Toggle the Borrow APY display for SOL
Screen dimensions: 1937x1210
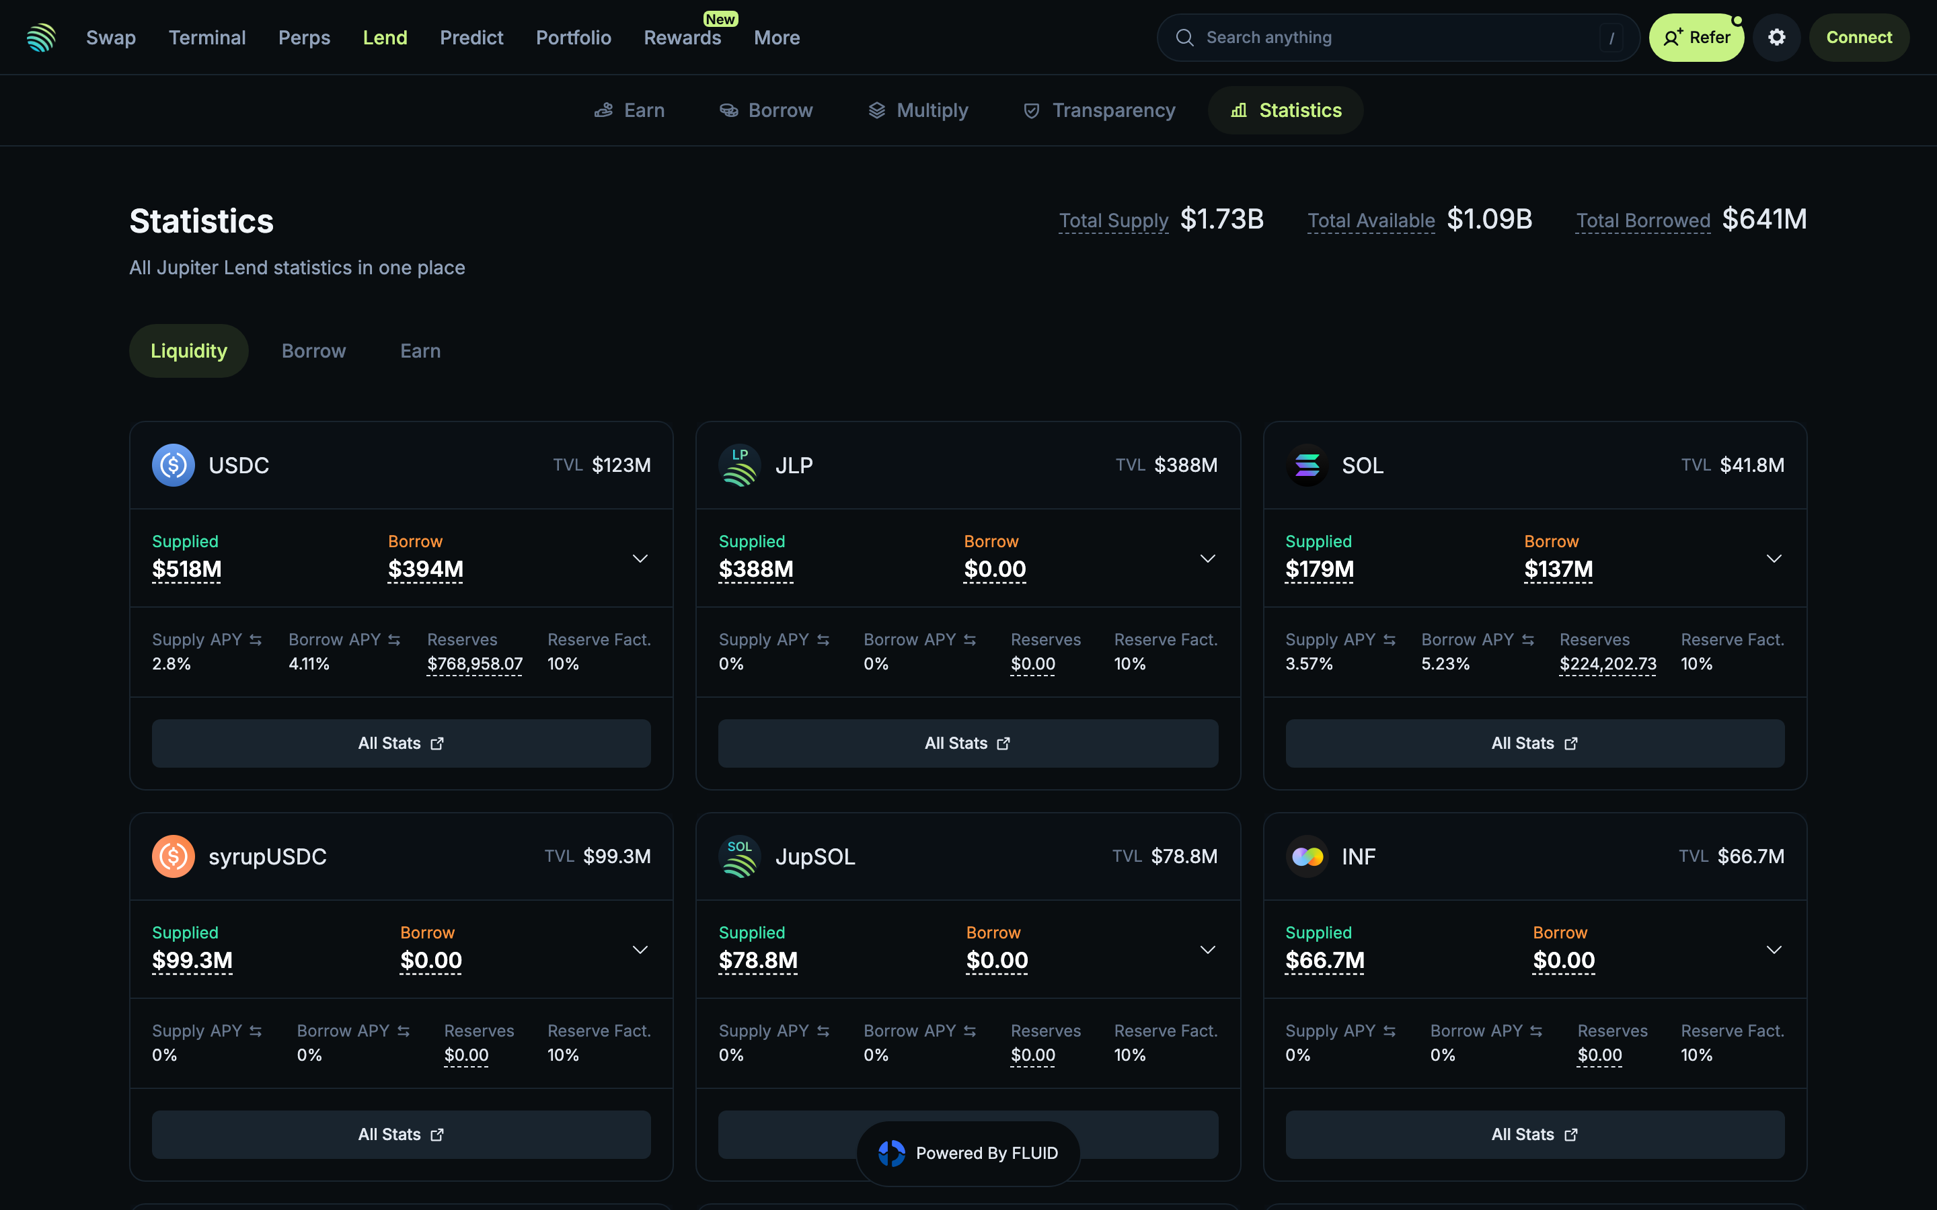(x=1529, y=639)
